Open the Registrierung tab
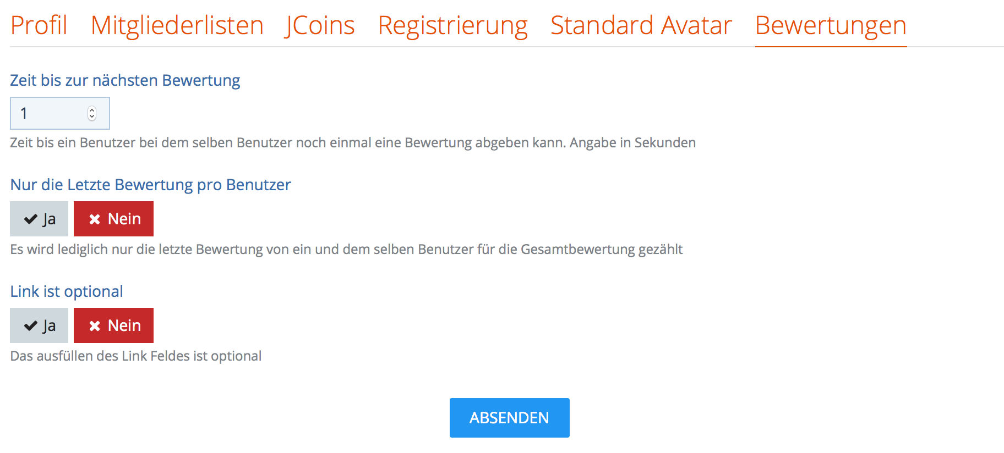This screenshot has width=1004, height=453. (x=452, y=25)
